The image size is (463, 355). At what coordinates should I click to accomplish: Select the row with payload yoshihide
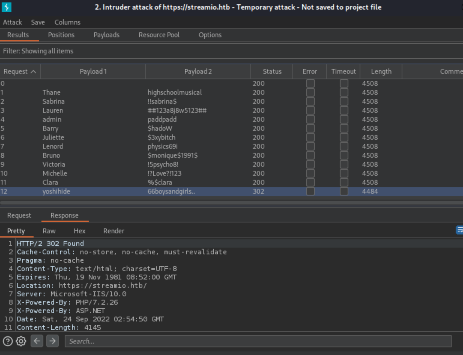231,191
